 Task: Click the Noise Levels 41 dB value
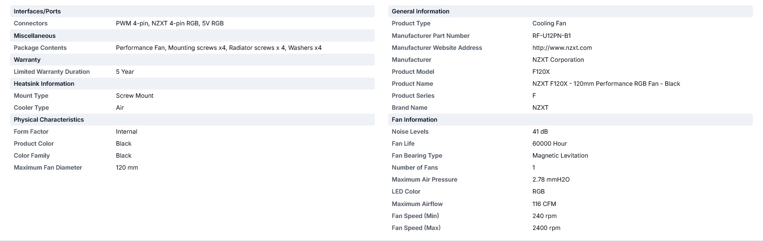coord(540,131)
